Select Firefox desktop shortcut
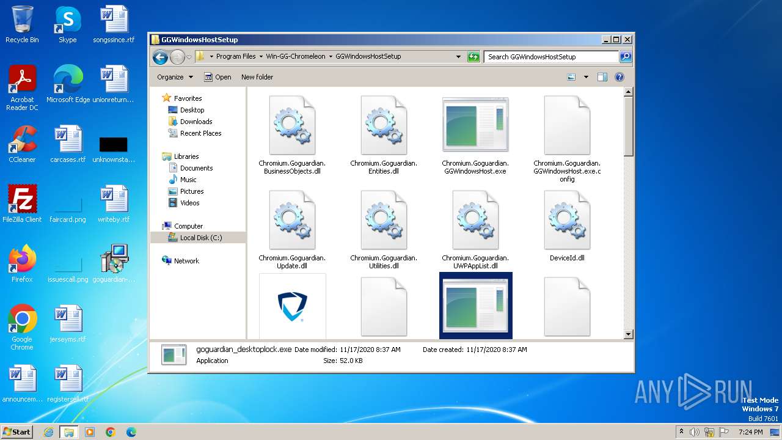The width and height of the screenshot is (782, 440). coord(22,264)
